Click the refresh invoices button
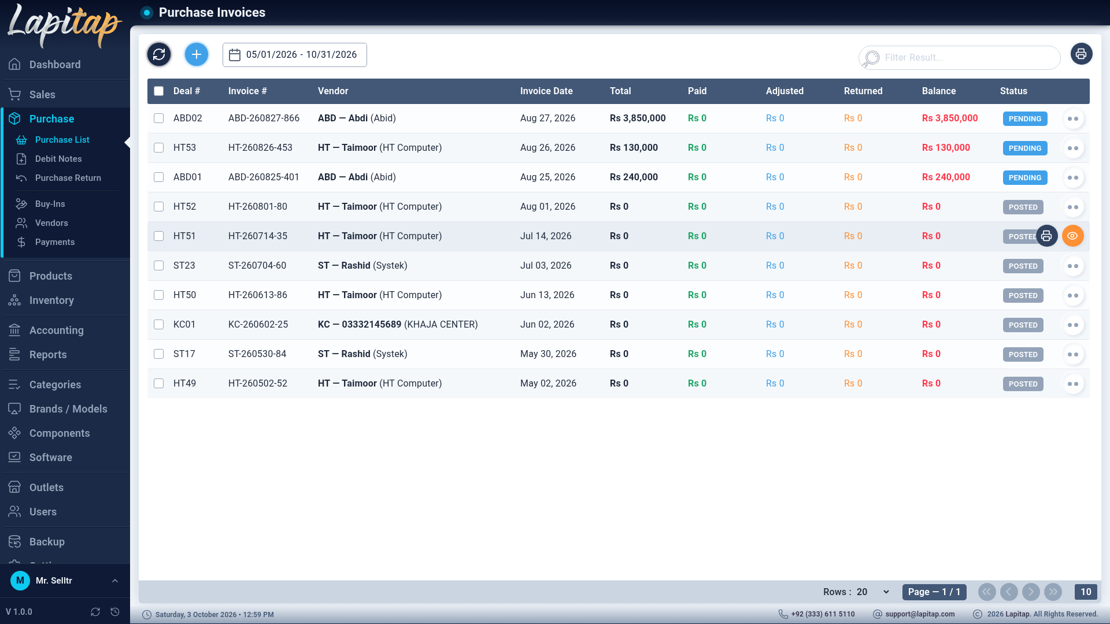Screen dimensions: 1110x624 pos(159,54)
